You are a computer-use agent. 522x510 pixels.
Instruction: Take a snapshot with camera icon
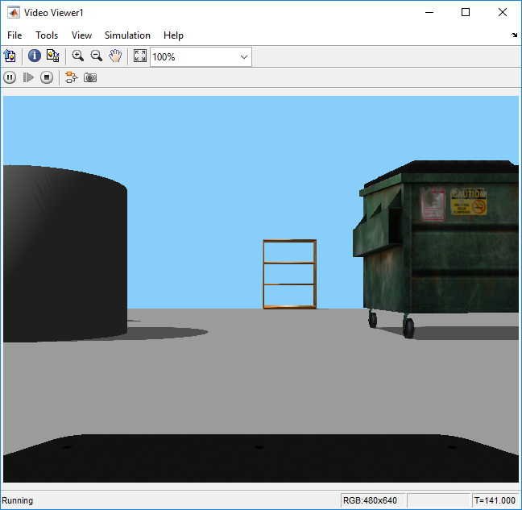pyautogui.click(x=90, y=77)
